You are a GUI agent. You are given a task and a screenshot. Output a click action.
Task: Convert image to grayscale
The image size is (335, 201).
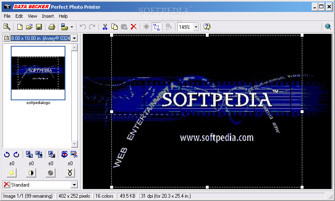tap(52, 154)
